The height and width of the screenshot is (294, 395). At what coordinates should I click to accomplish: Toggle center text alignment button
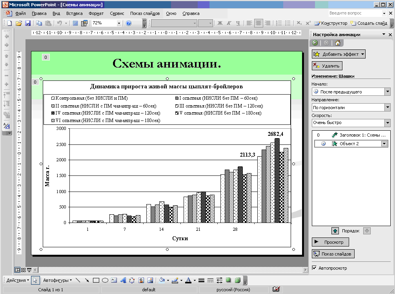click(x=258, y=24)
